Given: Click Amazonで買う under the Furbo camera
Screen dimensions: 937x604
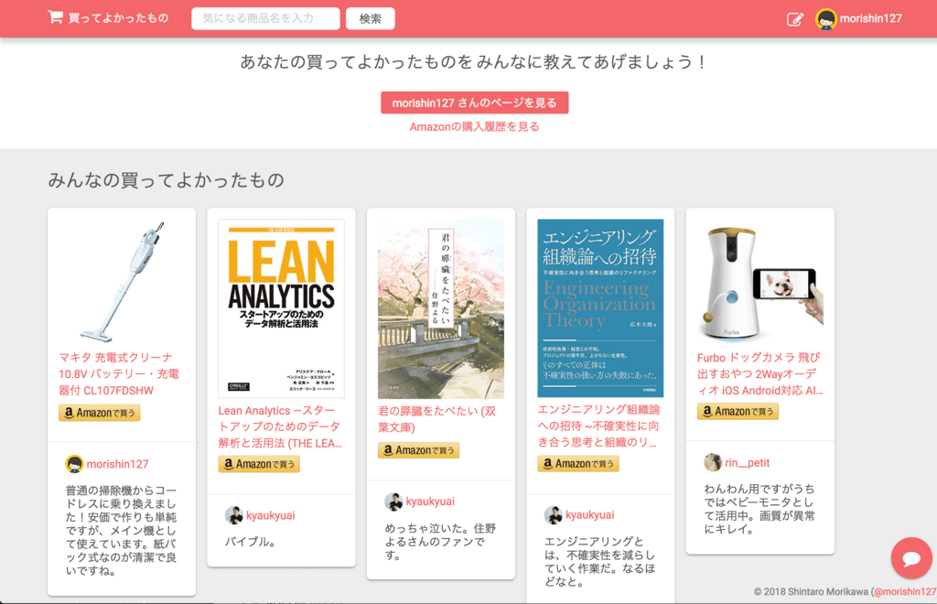Looking at the screenshot, I should click(738, 412).
